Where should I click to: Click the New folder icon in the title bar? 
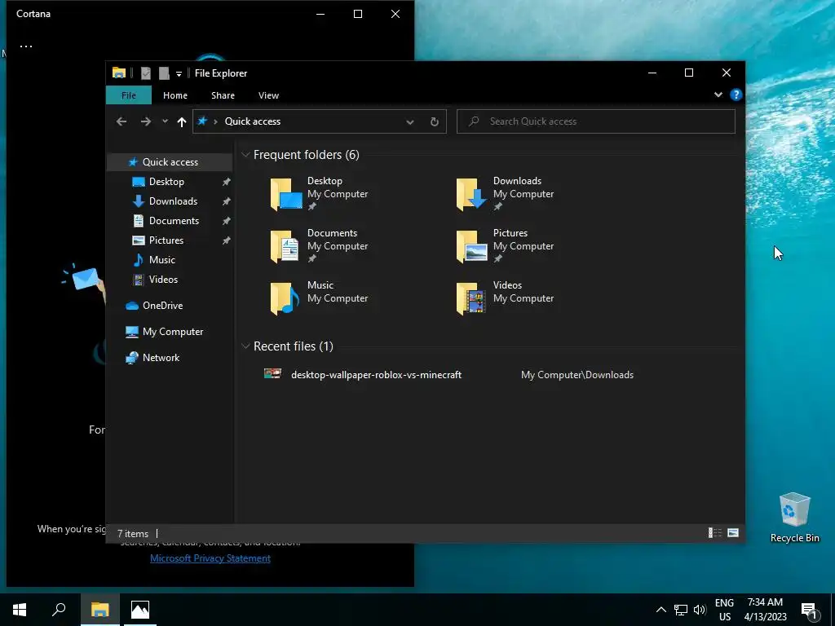[164, 73]
